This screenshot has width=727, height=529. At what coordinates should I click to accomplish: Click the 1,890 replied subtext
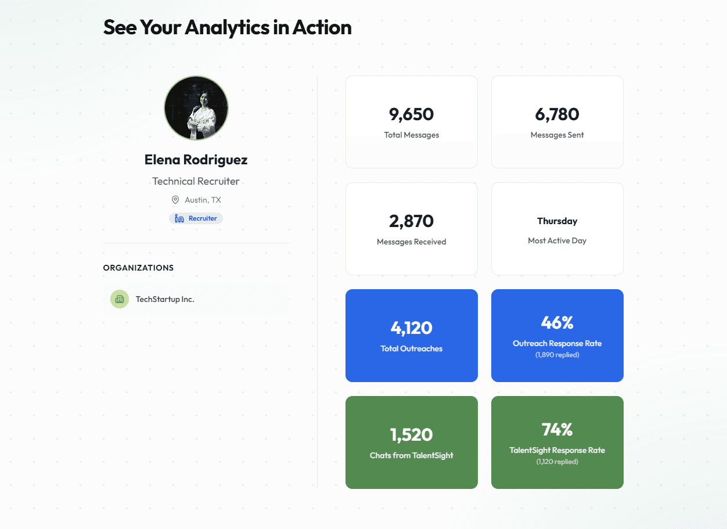point(557,355)
